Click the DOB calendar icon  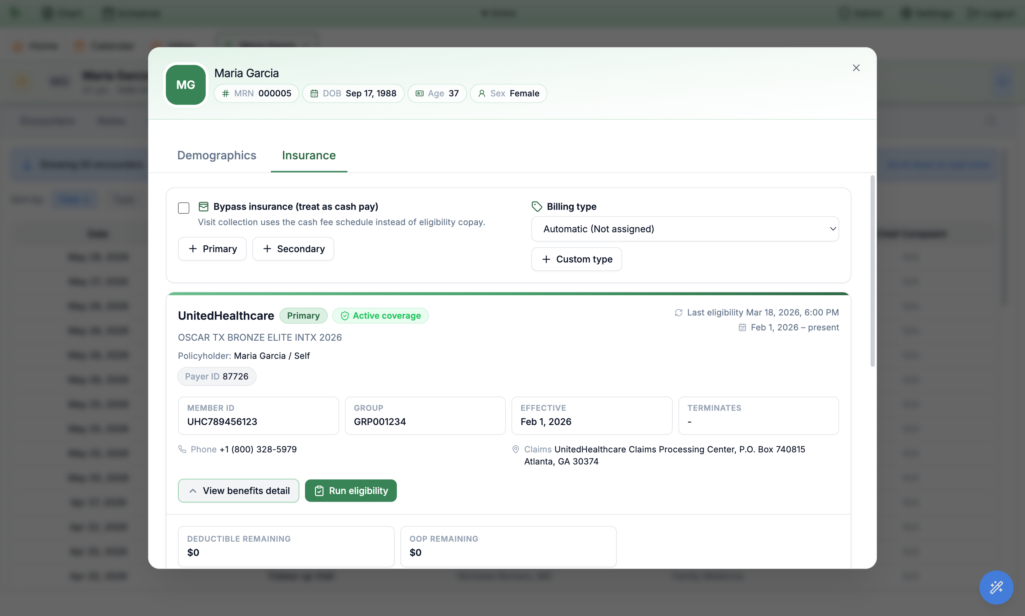pyautogui.click(x=314, y=94)
